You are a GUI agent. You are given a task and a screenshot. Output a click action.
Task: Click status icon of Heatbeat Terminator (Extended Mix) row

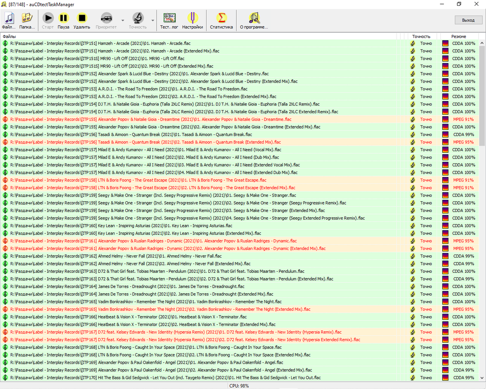coord(5,324)
